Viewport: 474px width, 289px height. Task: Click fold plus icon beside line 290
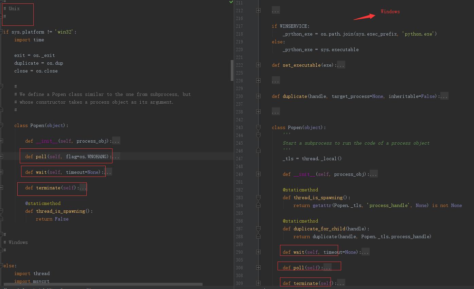[258, 252]
